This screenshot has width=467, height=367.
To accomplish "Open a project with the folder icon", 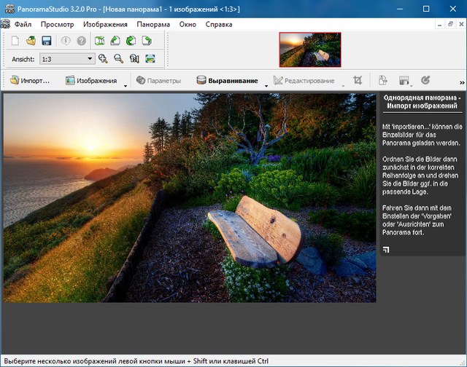I will (31, 41).
